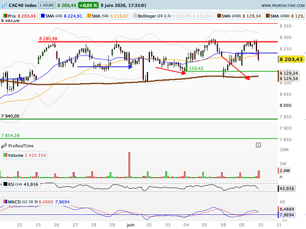Click the 7,9694 MACD signal axis tag

click(x=286, y=215)
